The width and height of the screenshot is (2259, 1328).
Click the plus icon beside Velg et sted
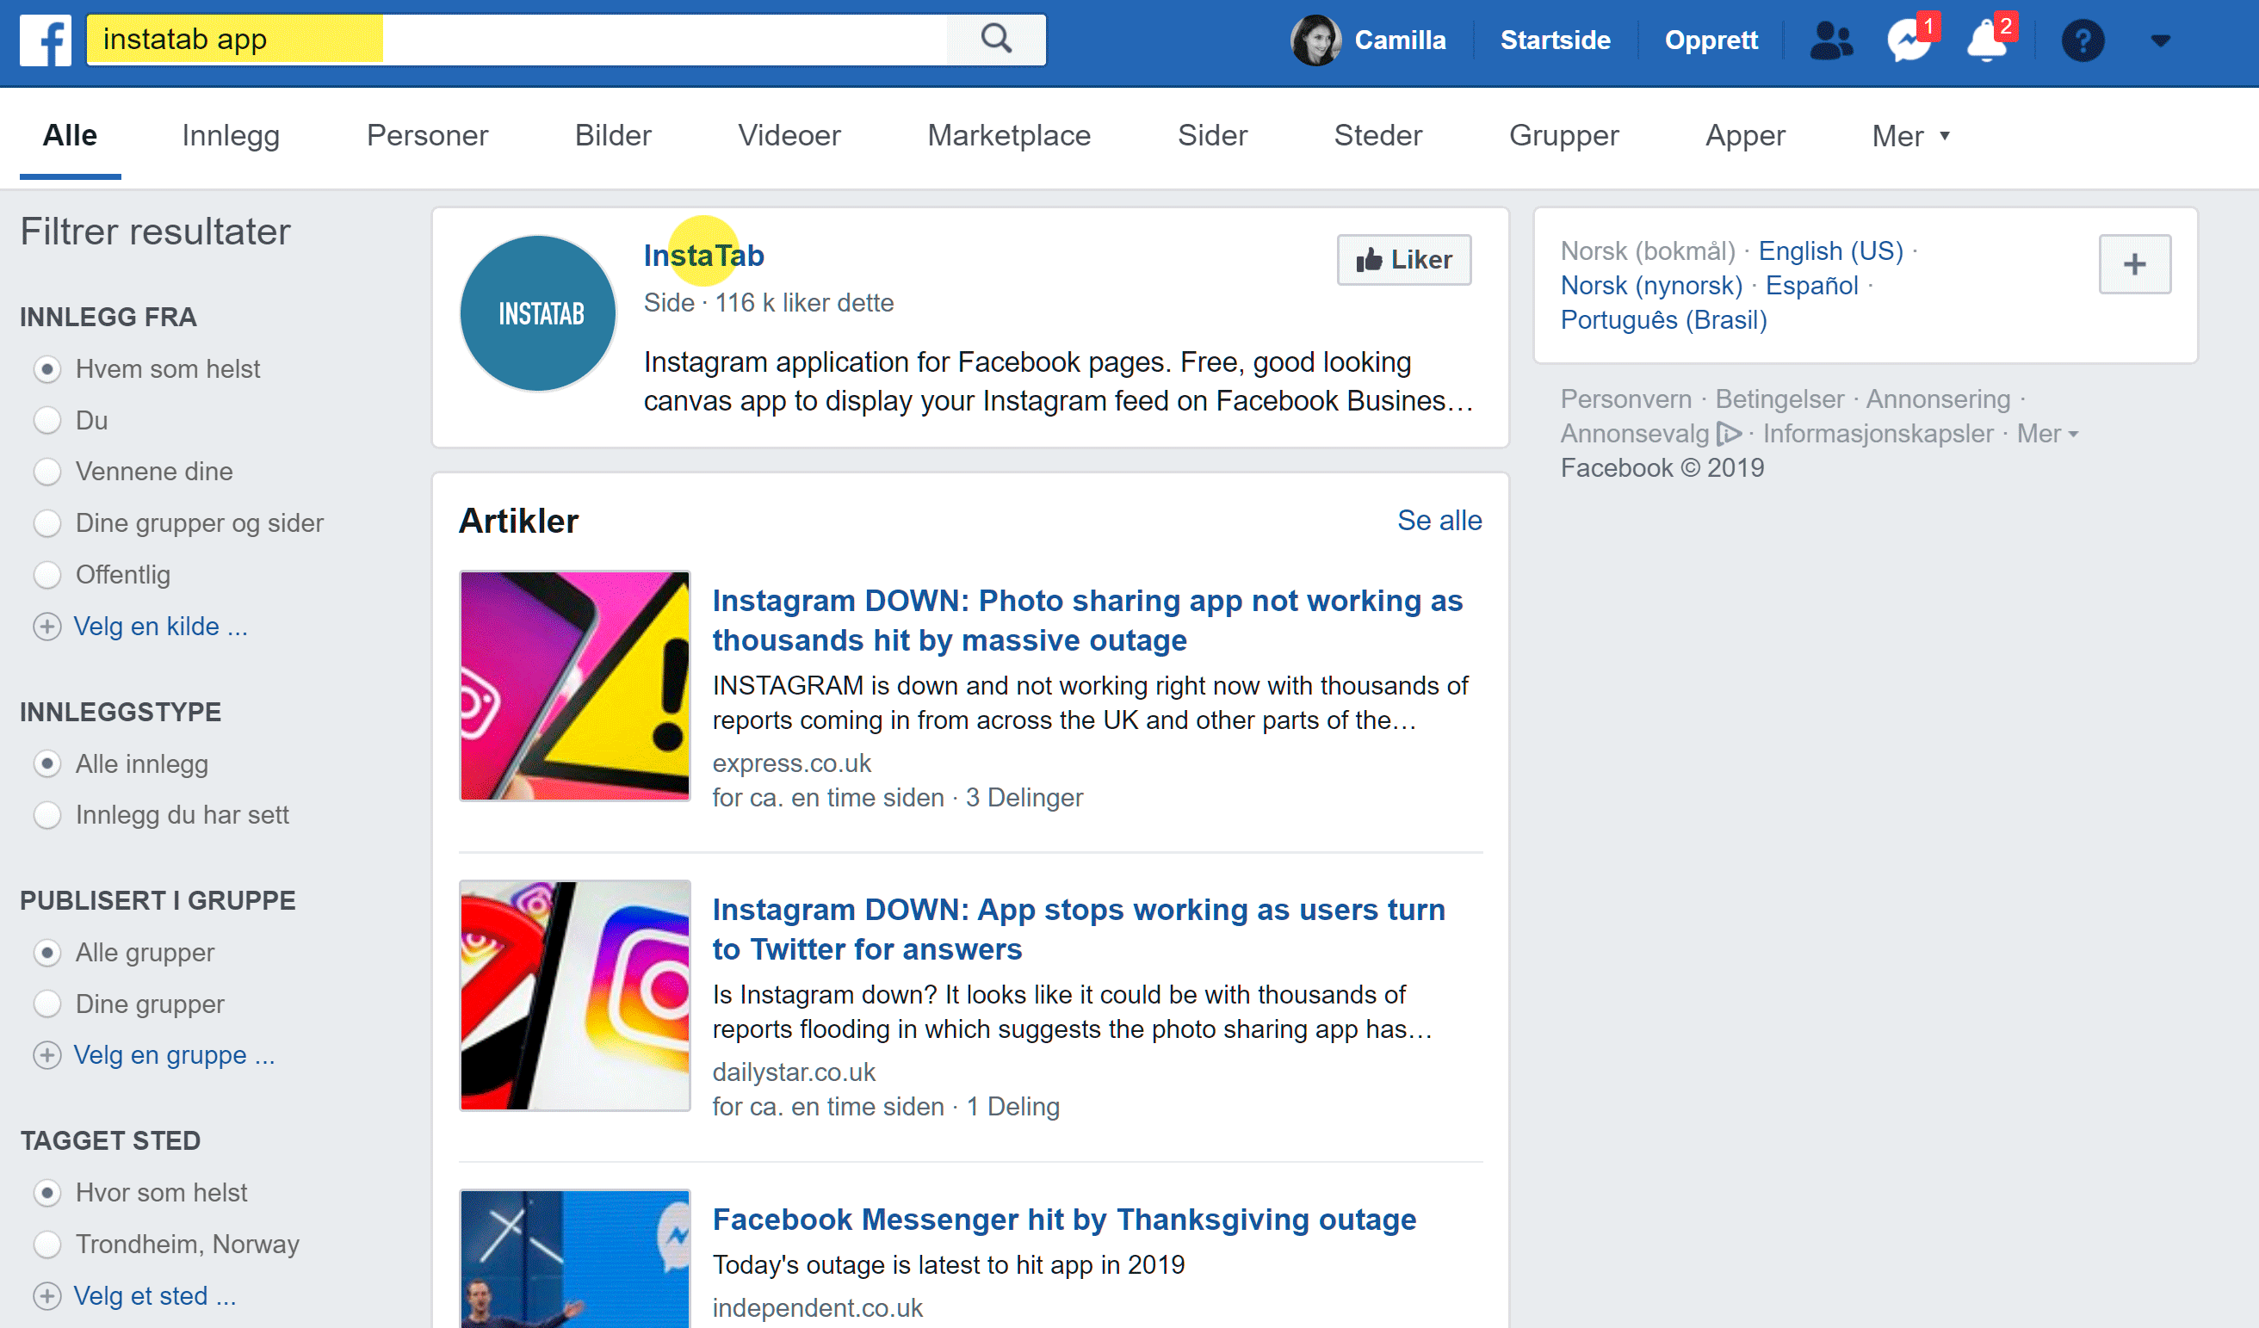point(46,1296)
